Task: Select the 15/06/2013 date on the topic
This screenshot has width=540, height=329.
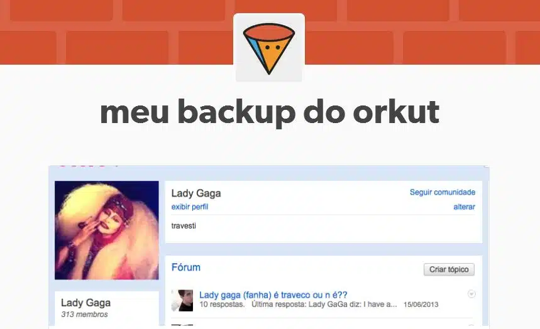Action: [x=421, y=305]
